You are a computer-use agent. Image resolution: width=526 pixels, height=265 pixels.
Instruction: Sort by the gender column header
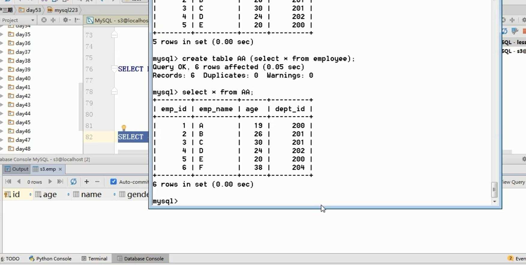pos(133,194)
